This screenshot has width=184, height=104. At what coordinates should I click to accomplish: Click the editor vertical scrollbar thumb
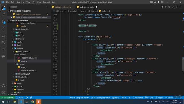coord(183,64)
